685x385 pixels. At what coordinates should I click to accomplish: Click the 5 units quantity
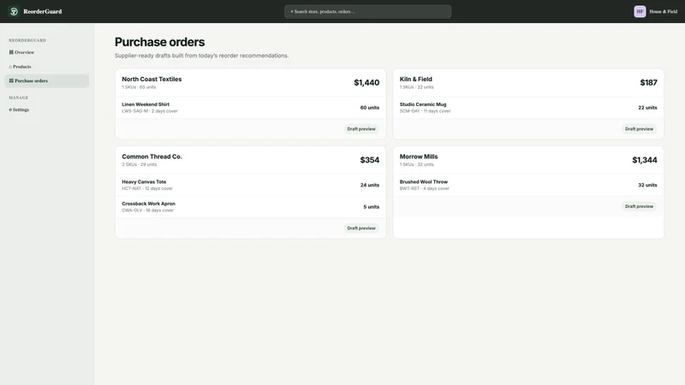(x=372, y=207)
